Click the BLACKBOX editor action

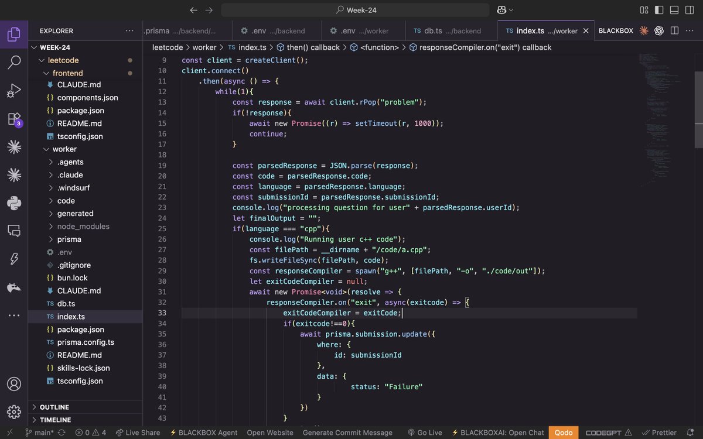[616, 31]
